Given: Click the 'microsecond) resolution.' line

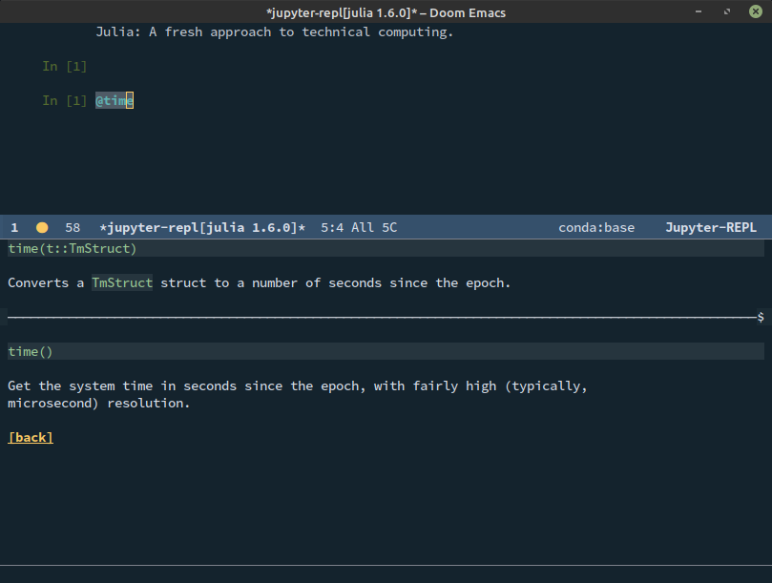Looking at the screenshot, I should coord(99,404).
